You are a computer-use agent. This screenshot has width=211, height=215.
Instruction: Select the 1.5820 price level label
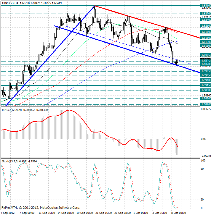(205, 104)
